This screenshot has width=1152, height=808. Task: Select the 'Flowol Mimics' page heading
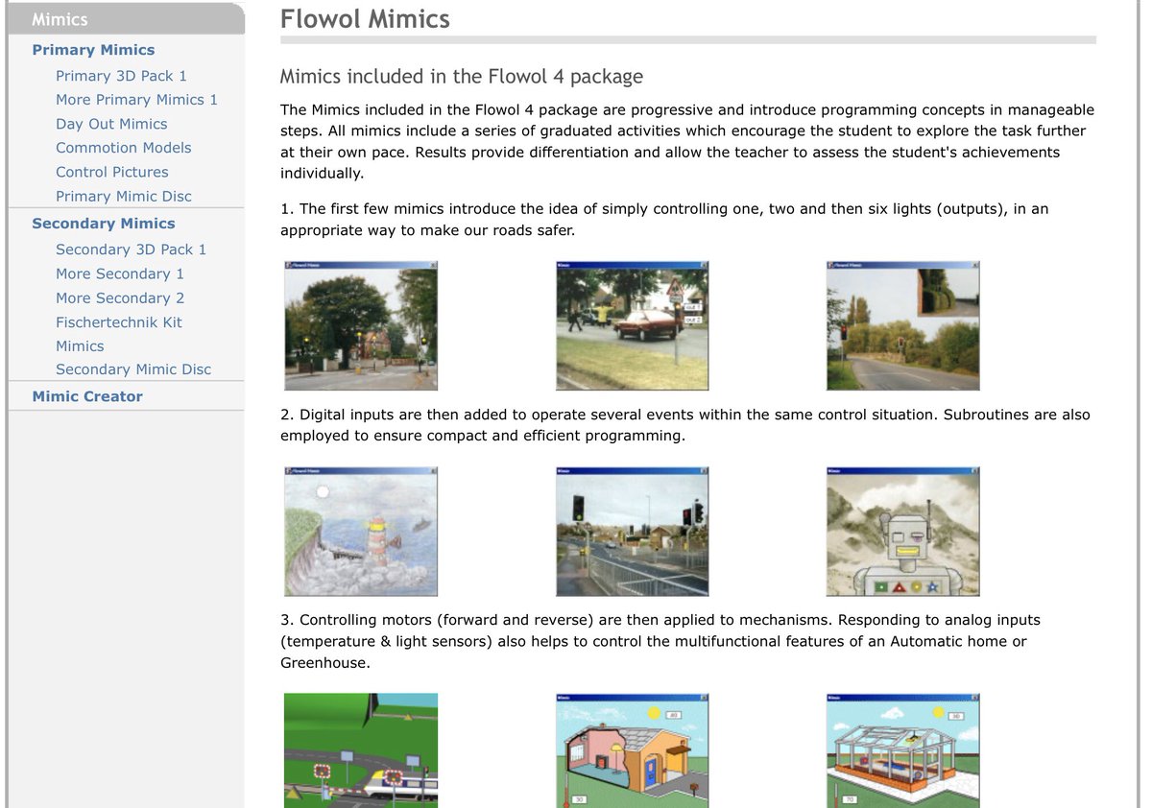coord(365,19)
